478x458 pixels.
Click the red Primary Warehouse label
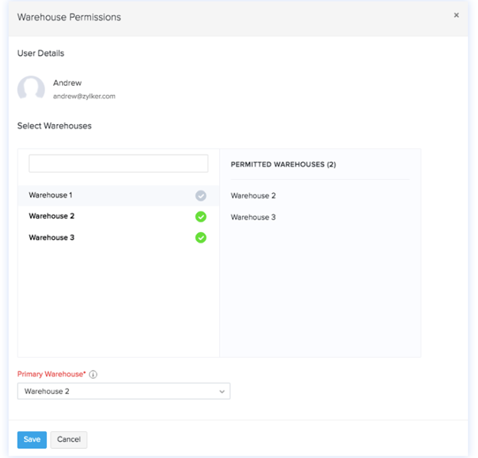(x=51, y=375)
